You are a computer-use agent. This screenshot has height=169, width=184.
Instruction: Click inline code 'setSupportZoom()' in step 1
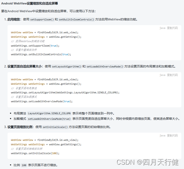(42, 20)
